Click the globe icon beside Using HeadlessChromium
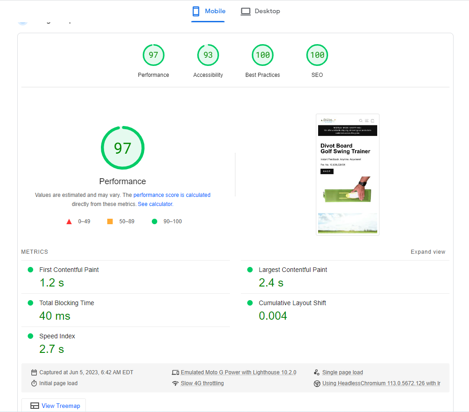 click(x=317, y=383)
